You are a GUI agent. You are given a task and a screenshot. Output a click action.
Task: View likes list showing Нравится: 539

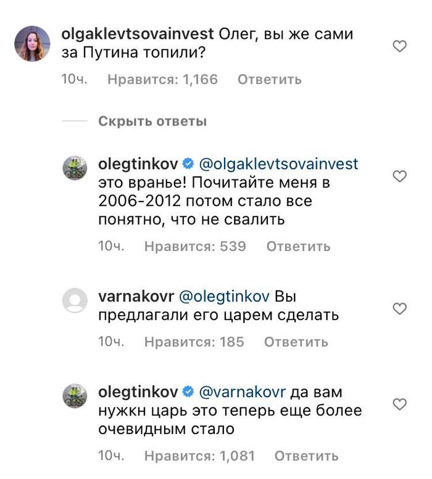click(x=194, y=247)
